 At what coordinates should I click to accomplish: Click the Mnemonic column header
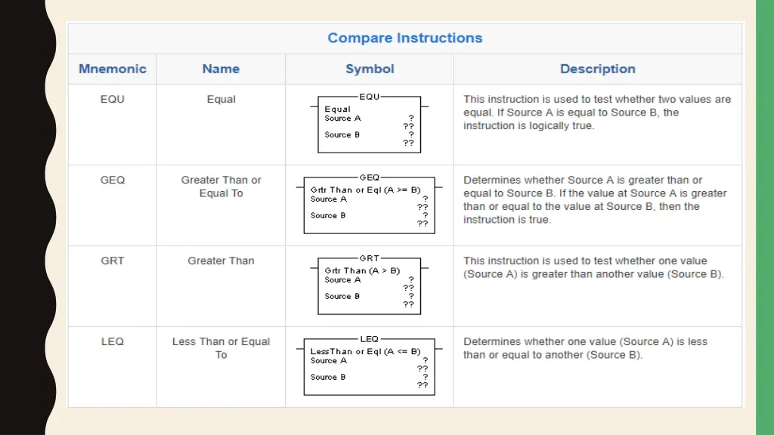point(113,69)
